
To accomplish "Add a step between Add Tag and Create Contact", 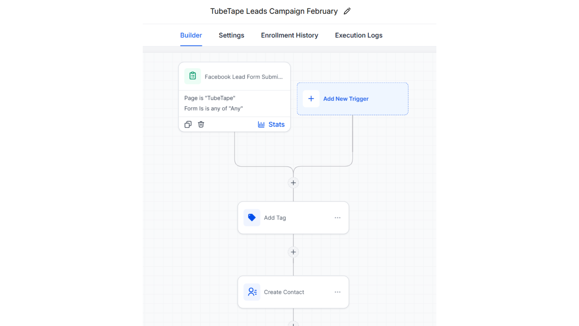I will [x=293, y=252].
